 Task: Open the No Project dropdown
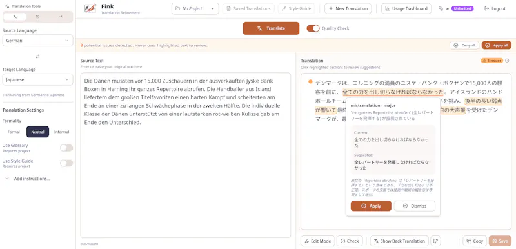coord(195,8)
